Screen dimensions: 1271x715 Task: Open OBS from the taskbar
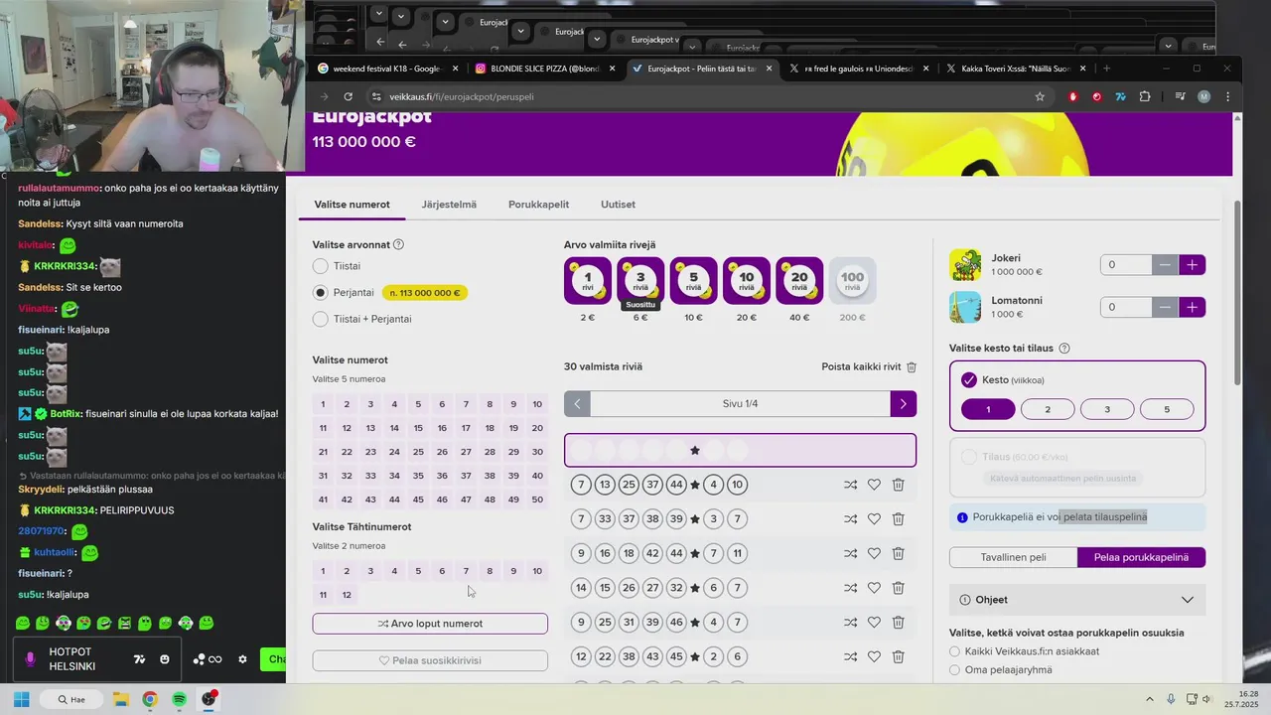209,699
